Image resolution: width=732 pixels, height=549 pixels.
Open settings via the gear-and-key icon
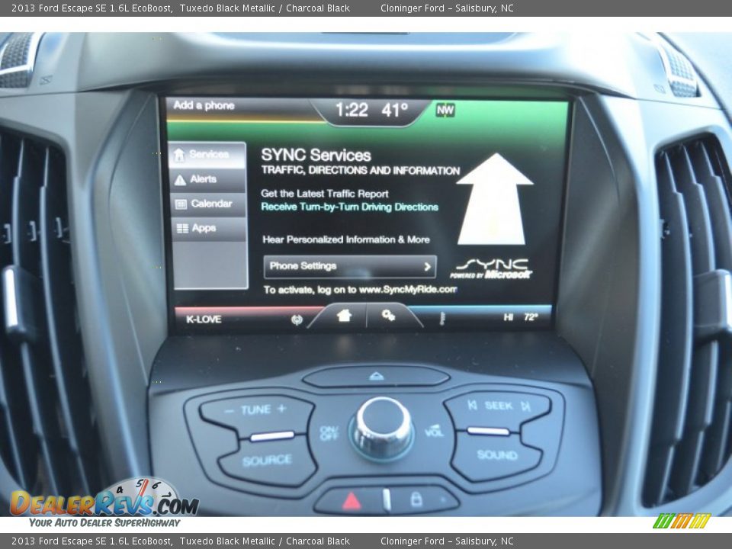click(x=389, y=315)
